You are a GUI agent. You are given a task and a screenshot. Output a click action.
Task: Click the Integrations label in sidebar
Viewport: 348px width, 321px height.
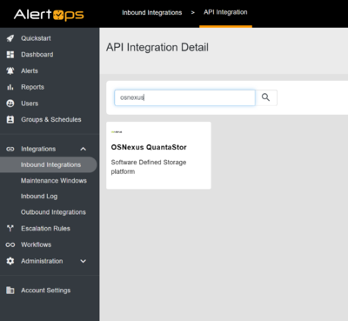38,149
